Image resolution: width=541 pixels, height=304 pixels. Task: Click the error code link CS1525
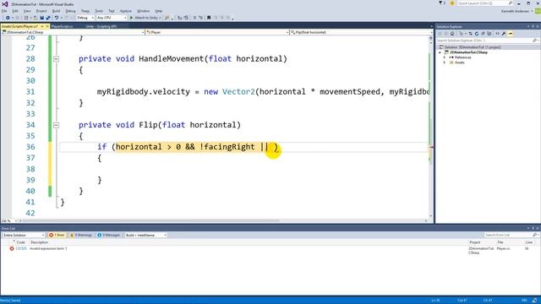pos(21,248)
